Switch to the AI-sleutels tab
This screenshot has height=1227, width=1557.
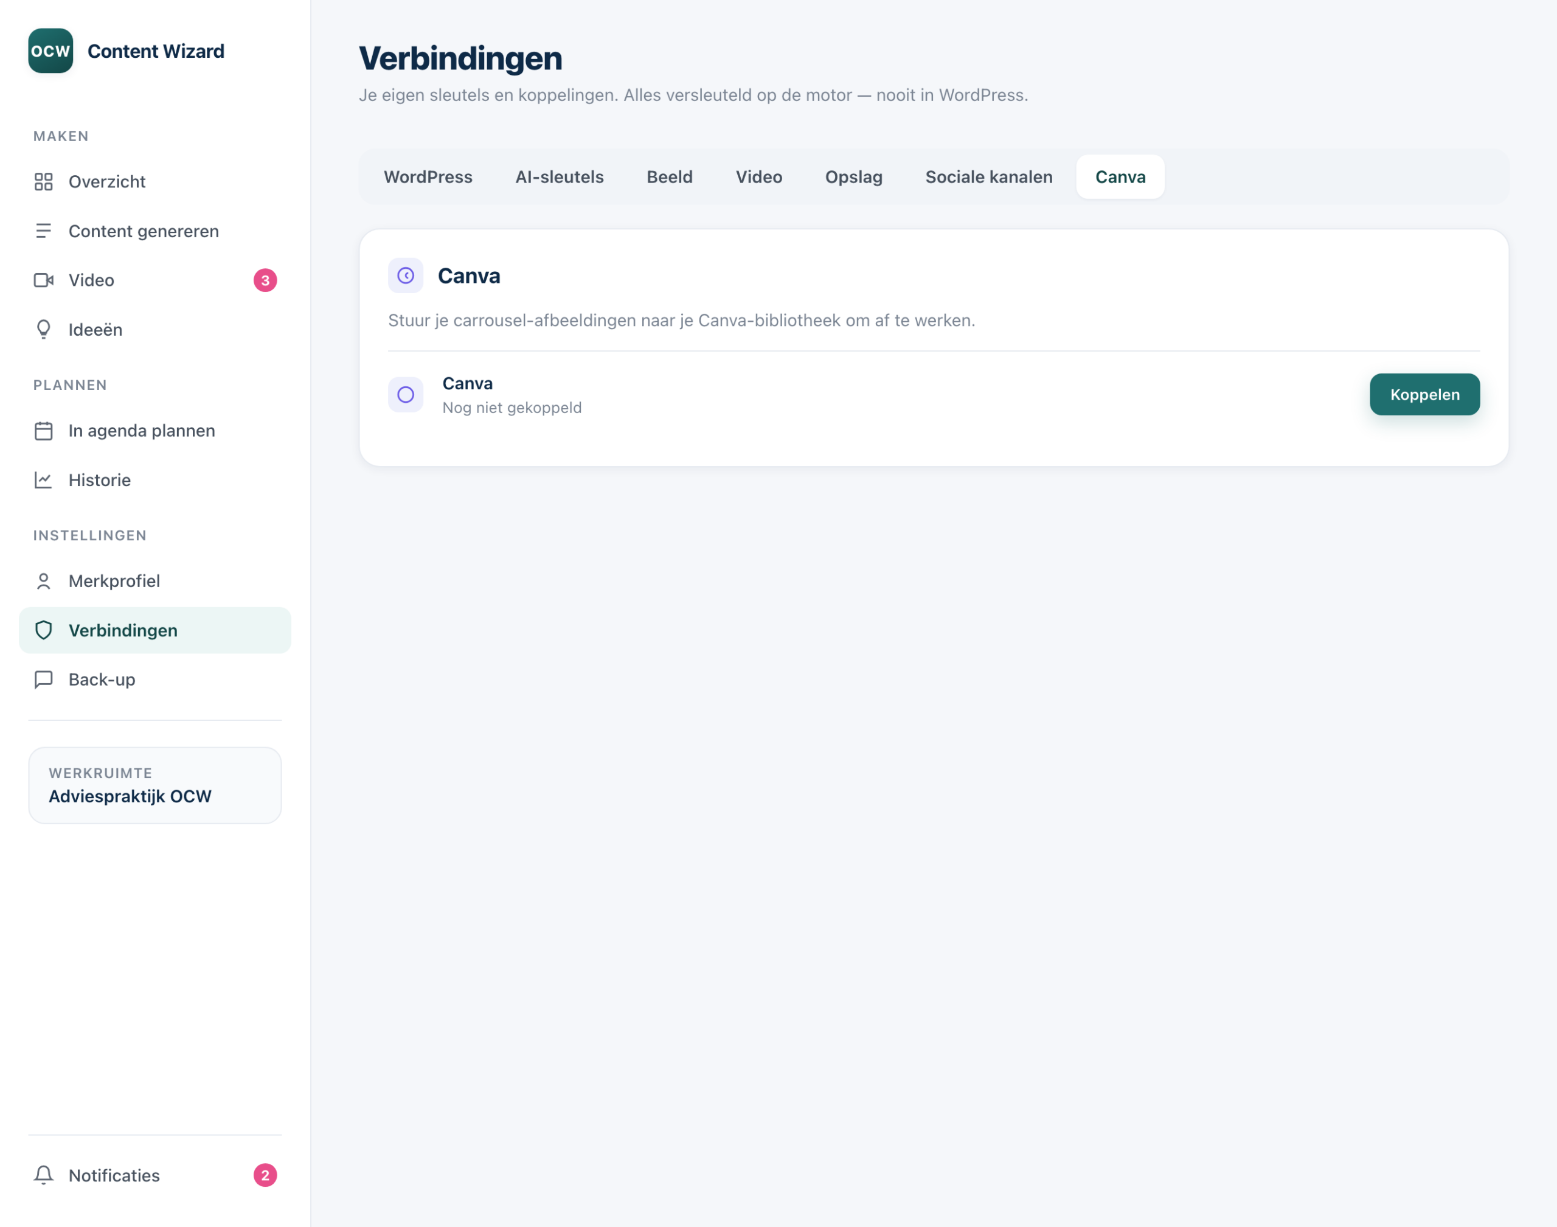560,177
